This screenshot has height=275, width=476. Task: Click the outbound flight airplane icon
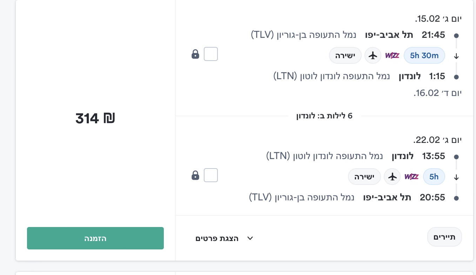[x=373, y=55]
